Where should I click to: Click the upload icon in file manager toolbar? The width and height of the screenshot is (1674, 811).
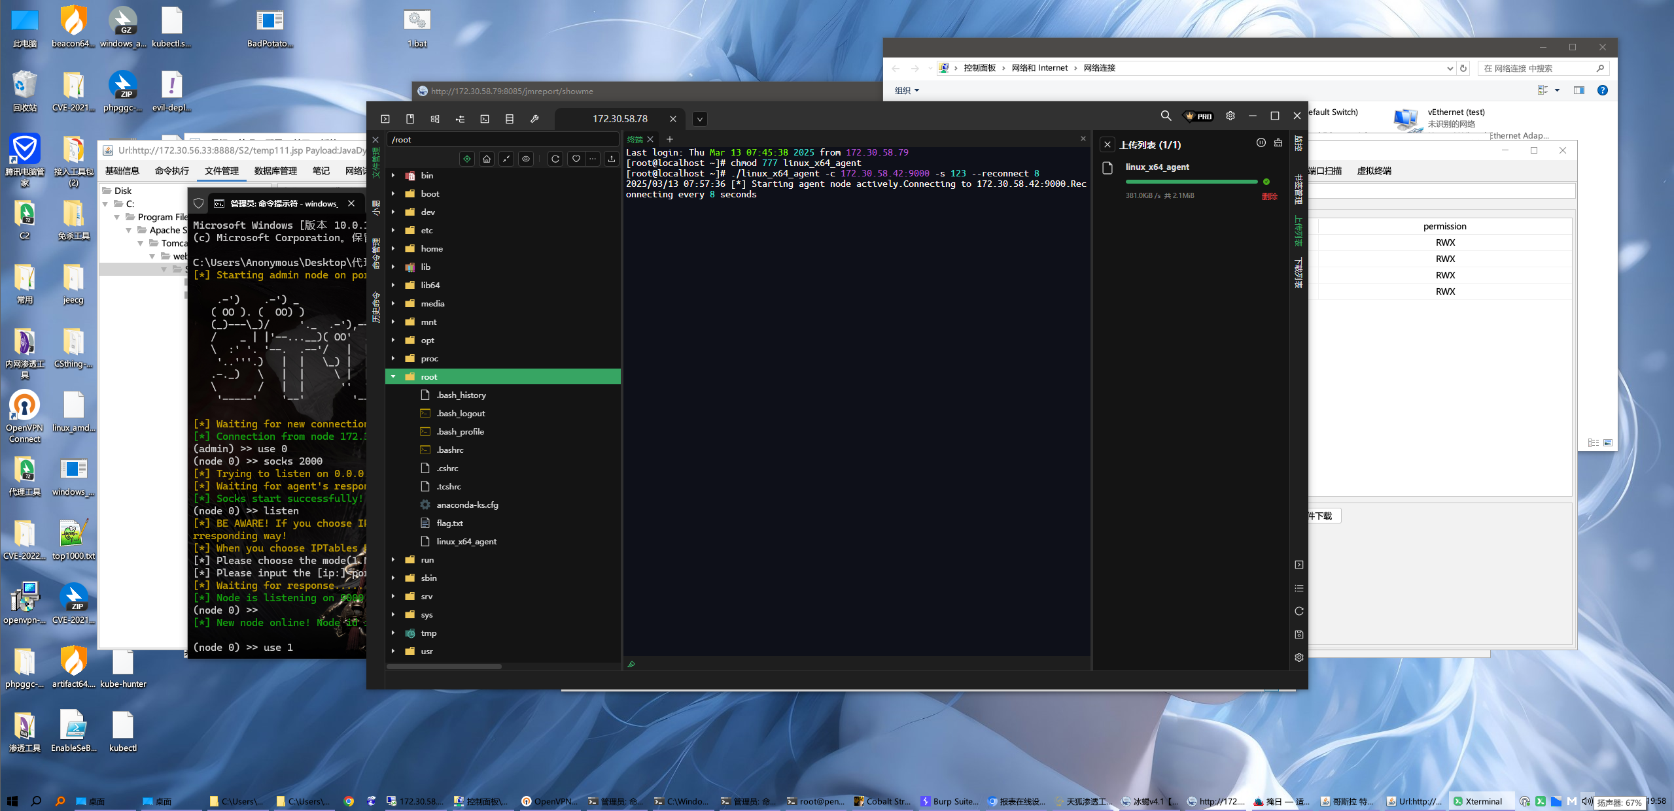click(611, 159)
